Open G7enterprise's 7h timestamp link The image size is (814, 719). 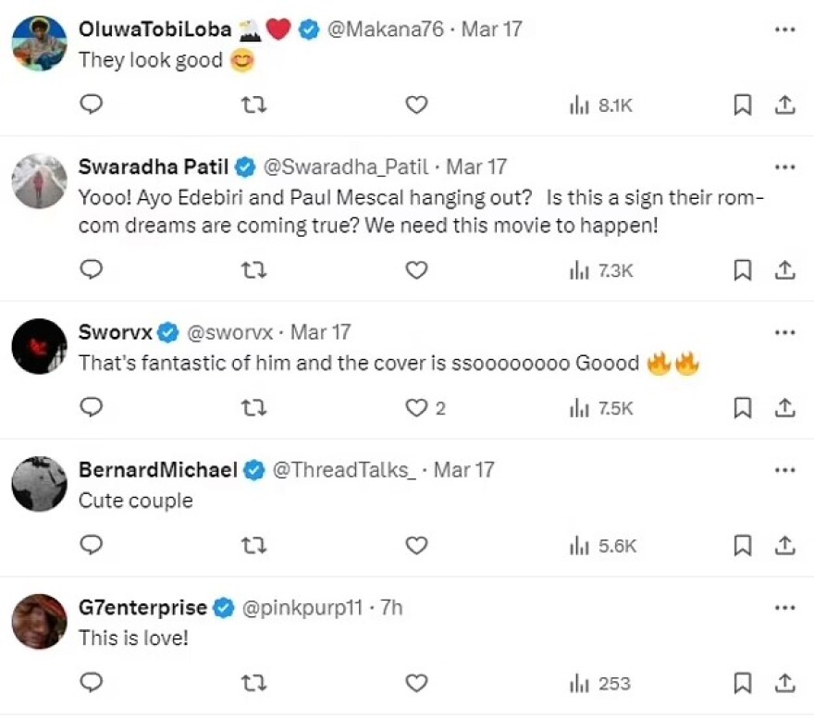tap(391, 608)
